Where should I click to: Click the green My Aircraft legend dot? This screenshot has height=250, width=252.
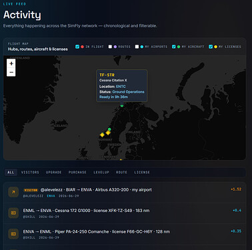[x=179, y=47]
